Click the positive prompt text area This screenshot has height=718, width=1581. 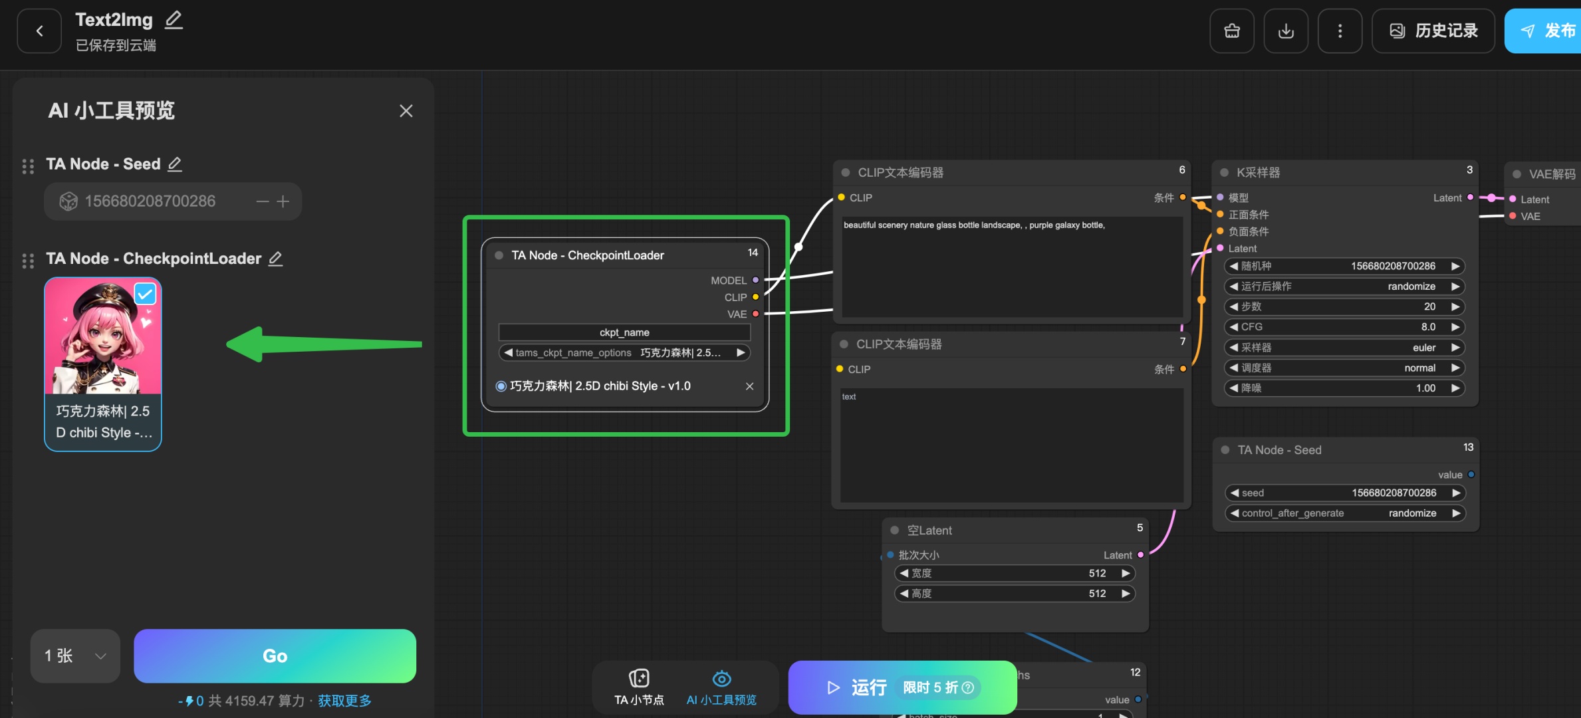point(1011,266)
